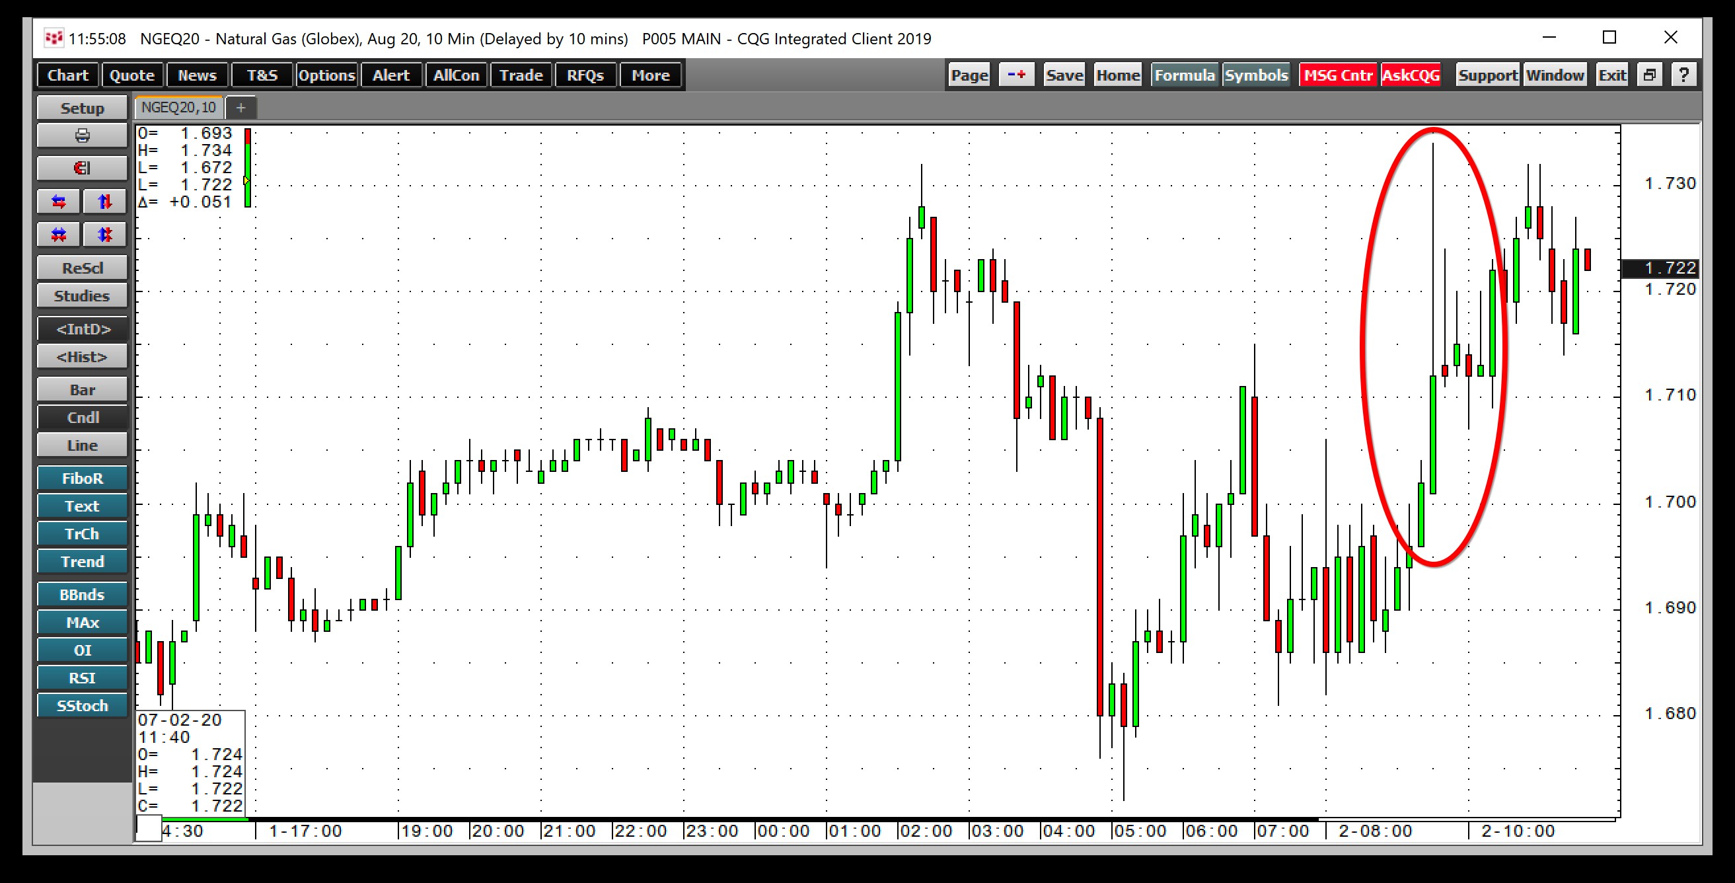
Task: Click the ReScl rescale button
Action: [82, 268]
